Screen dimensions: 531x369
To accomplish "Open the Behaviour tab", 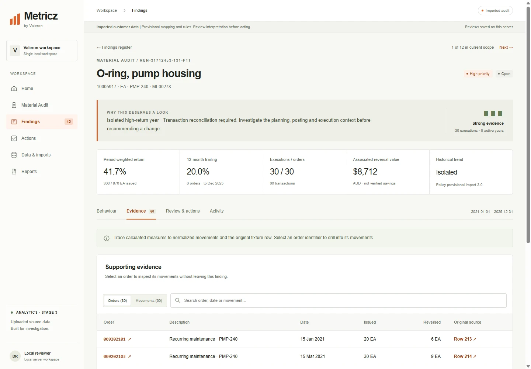I will coord(107,211).
